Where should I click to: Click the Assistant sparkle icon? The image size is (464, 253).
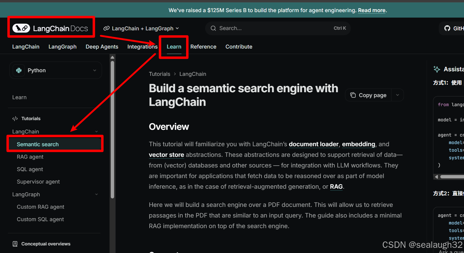[437, 69]
